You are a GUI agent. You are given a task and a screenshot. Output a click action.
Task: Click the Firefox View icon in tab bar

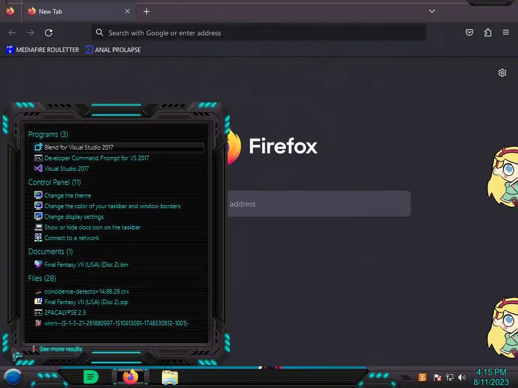pyautogui.click(x=10, y=11)
